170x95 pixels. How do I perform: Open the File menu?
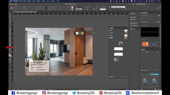pos(21,1)
